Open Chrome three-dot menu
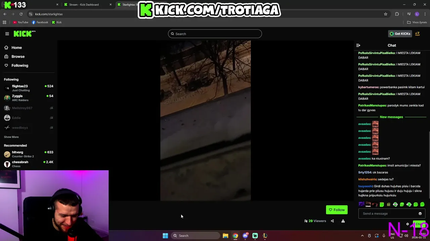 point(425,14)
